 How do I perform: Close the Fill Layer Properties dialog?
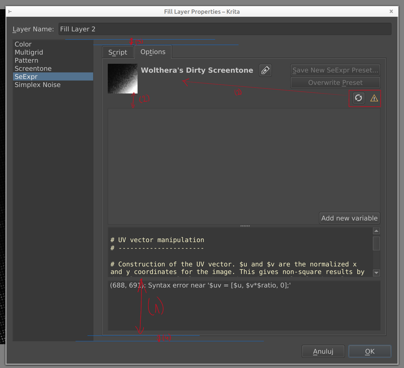(391, 11)
